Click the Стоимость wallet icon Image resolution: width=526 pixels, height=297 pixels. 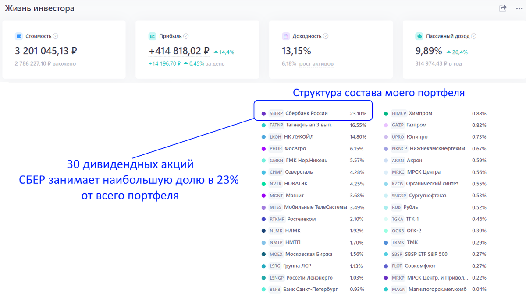(x=18, y=36)
